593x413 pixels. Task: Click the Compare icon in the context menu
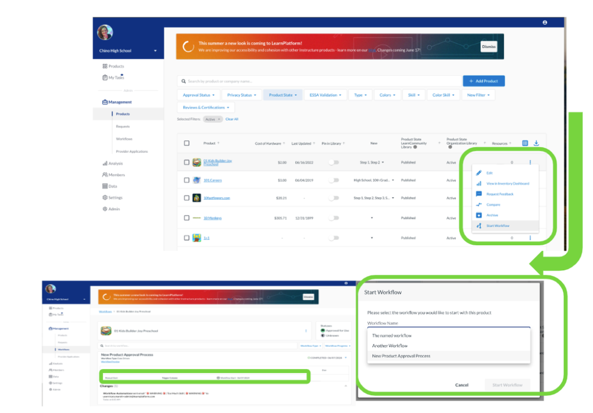(479, 204)
